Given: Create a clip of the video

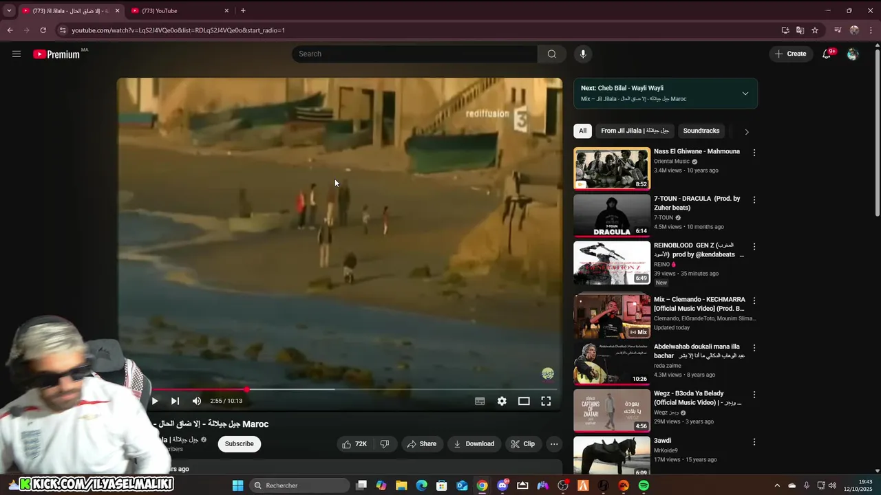Looking at the screenshot, I should click(522, 443).
